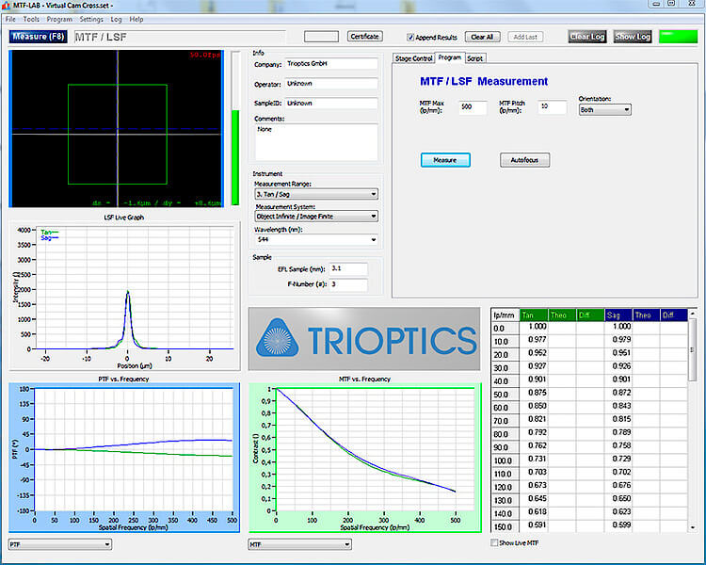
Task: Open the Orientation dropdown set to Both
Action: click(x=605, y=109)
